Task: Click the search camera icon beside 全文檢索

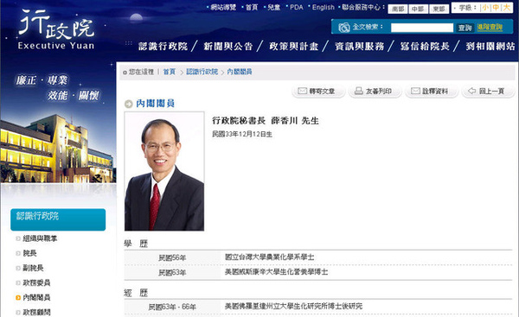Action: click(x=344, y=27)
